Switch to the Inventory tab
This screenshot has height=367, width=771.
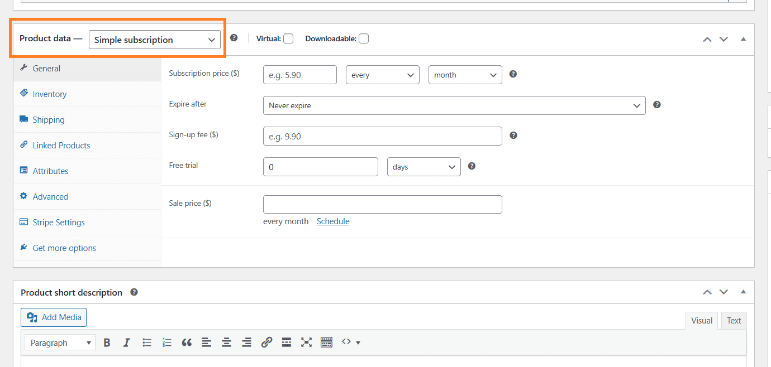[87, 94]
